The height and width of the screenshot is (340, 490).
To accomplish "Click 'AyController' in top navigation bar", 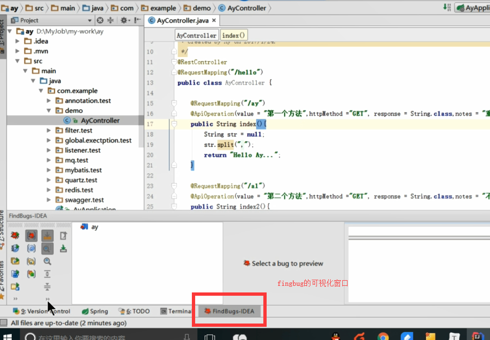I will (243, 8).
